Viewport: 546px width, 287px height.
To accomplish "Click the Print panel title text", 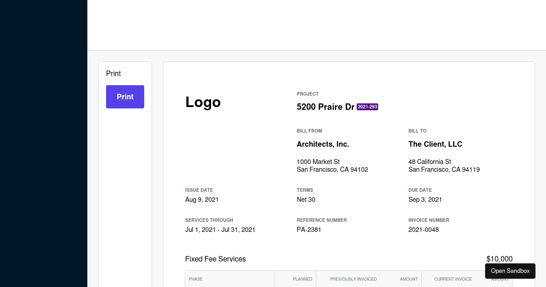I will tap(113, 73).
